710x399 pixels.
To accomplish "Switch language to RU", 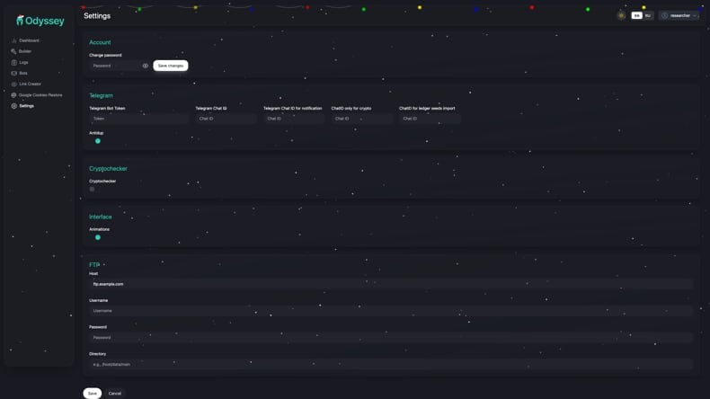I will (648, 15).
